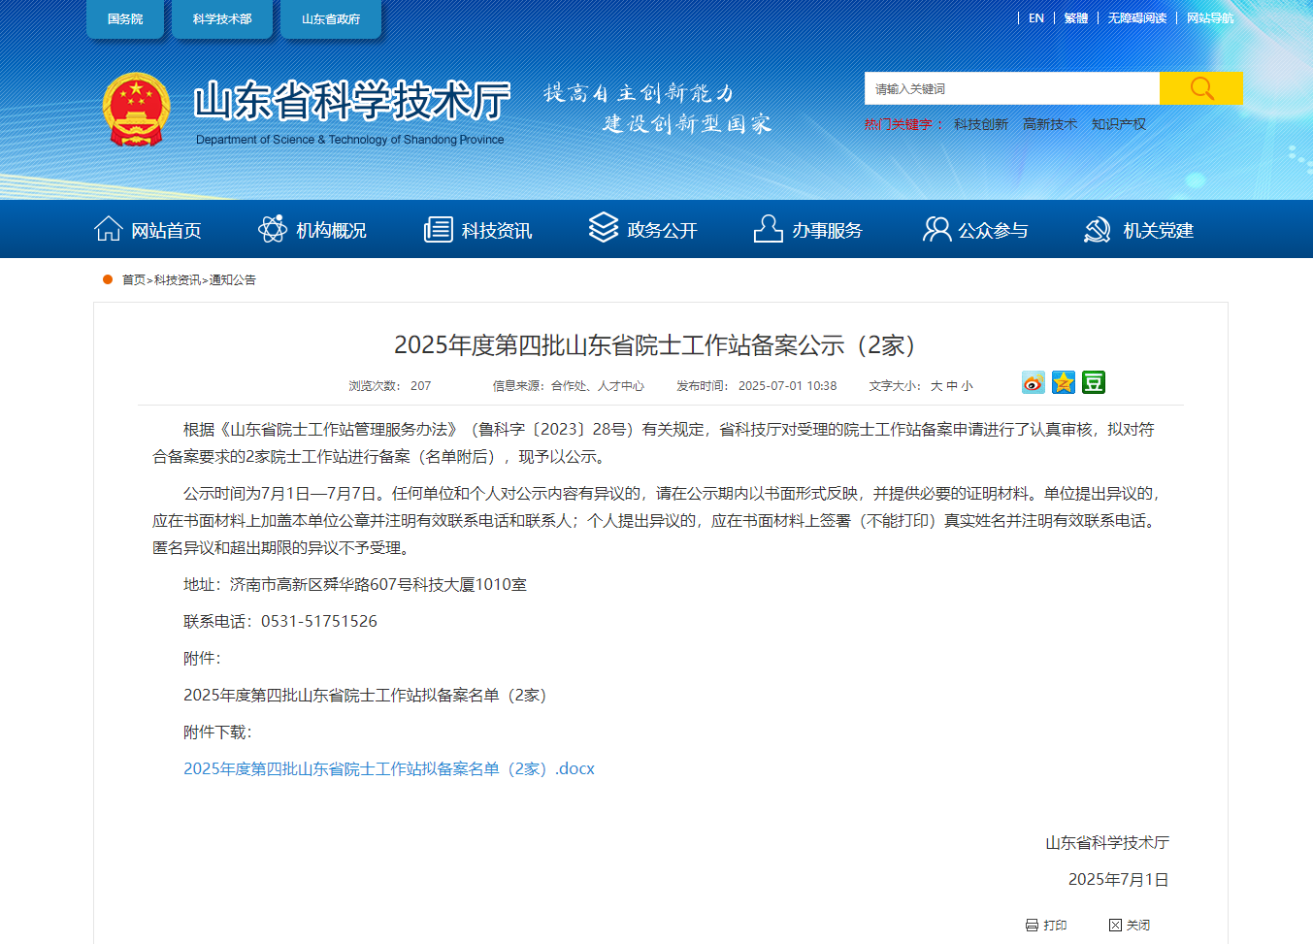Screen dimensions: 1313x944
Task: Focus the keyword search input field
Action: tap(1011, 88)
